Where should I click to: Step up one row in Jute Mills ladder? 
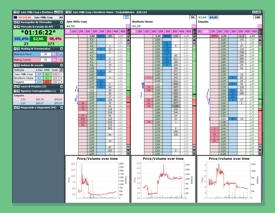(x=128, y=44)
